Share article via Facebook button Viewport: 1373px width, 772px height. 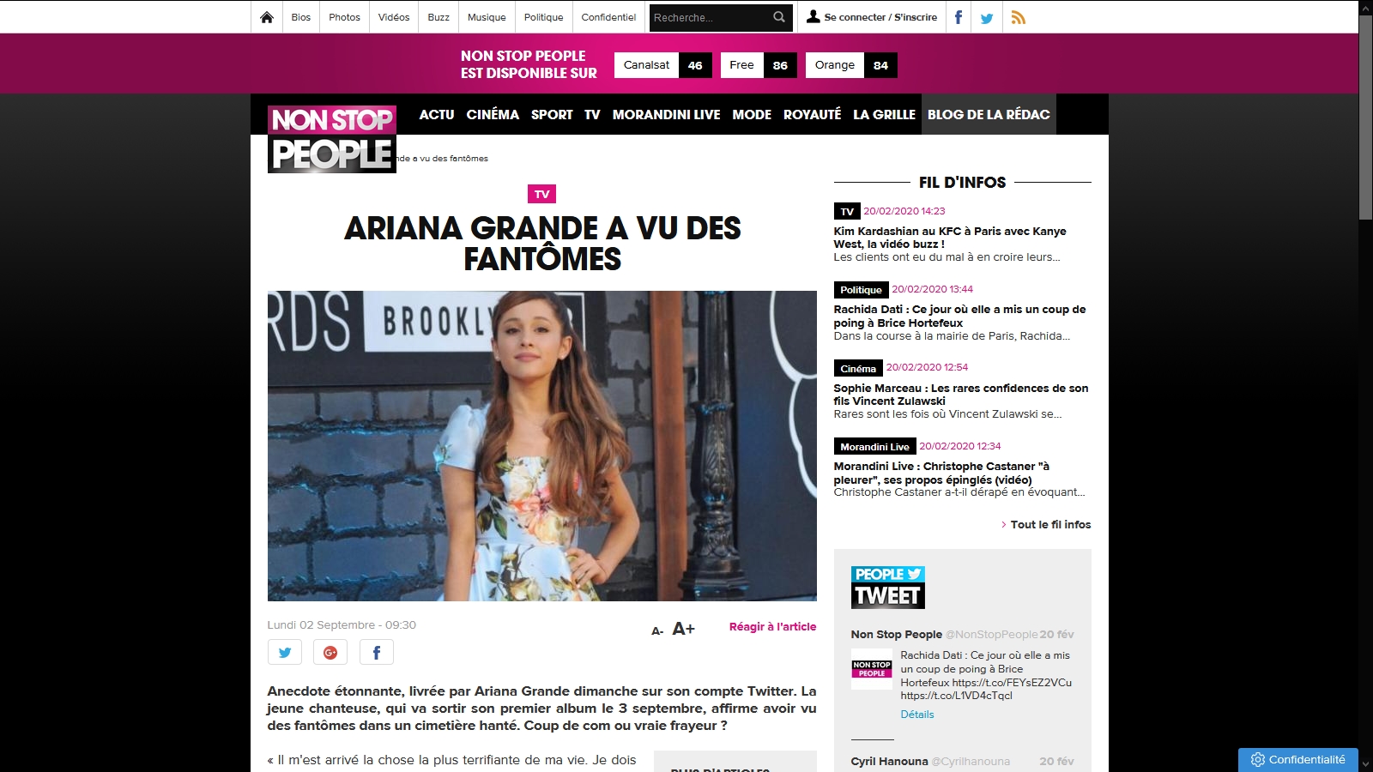coord(377,652)
